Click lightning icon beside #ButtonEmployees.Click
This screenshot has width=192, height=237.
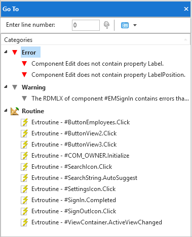point(25,122)
